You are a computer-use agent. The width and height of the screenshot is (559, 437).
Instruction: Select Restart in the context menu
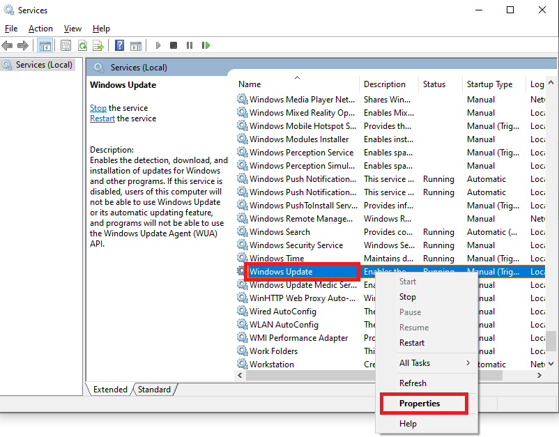point(412,343)
